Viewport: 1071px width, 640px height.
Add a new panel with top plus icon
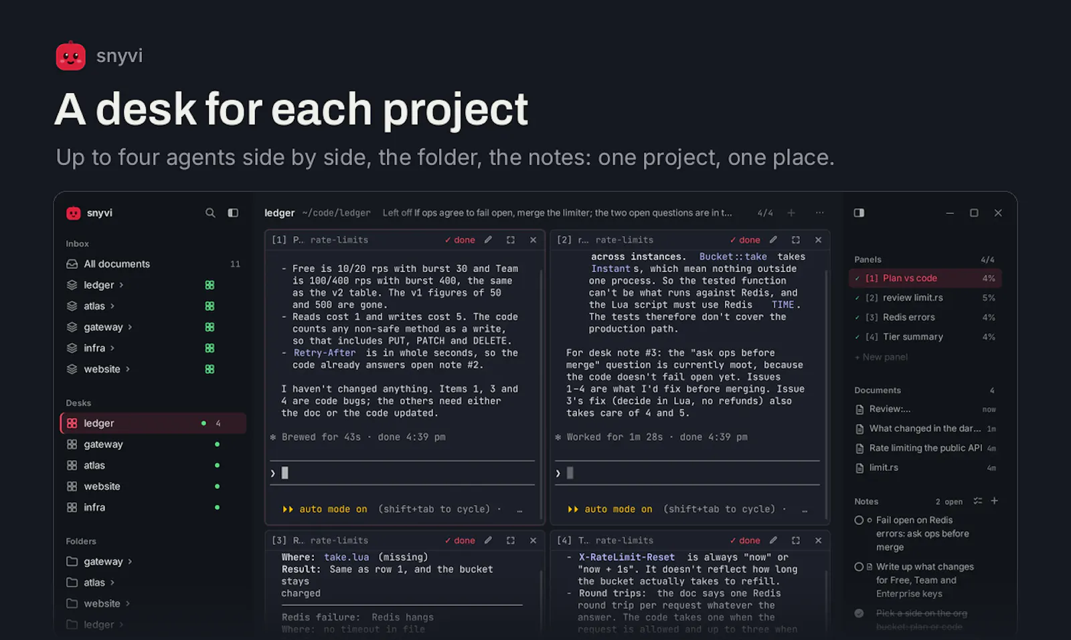pos(791,213)
